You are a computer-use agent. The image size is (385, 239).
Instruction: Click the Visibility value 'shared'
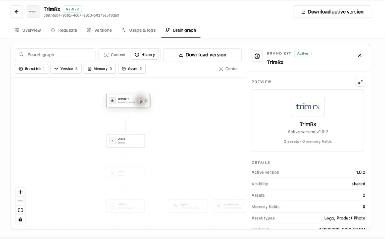click(358, 184)
